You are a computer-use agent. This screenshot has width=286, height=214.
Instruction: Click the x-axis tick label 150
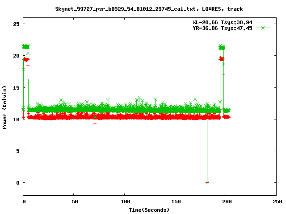176,202
